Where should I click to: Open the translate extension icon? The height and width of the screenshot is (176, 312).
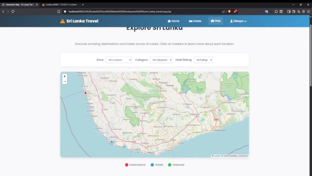click(266, 12)
